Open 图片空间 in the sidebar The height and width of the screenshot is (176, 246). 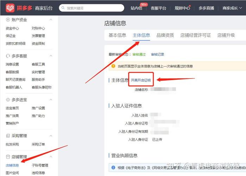[12, 173]
